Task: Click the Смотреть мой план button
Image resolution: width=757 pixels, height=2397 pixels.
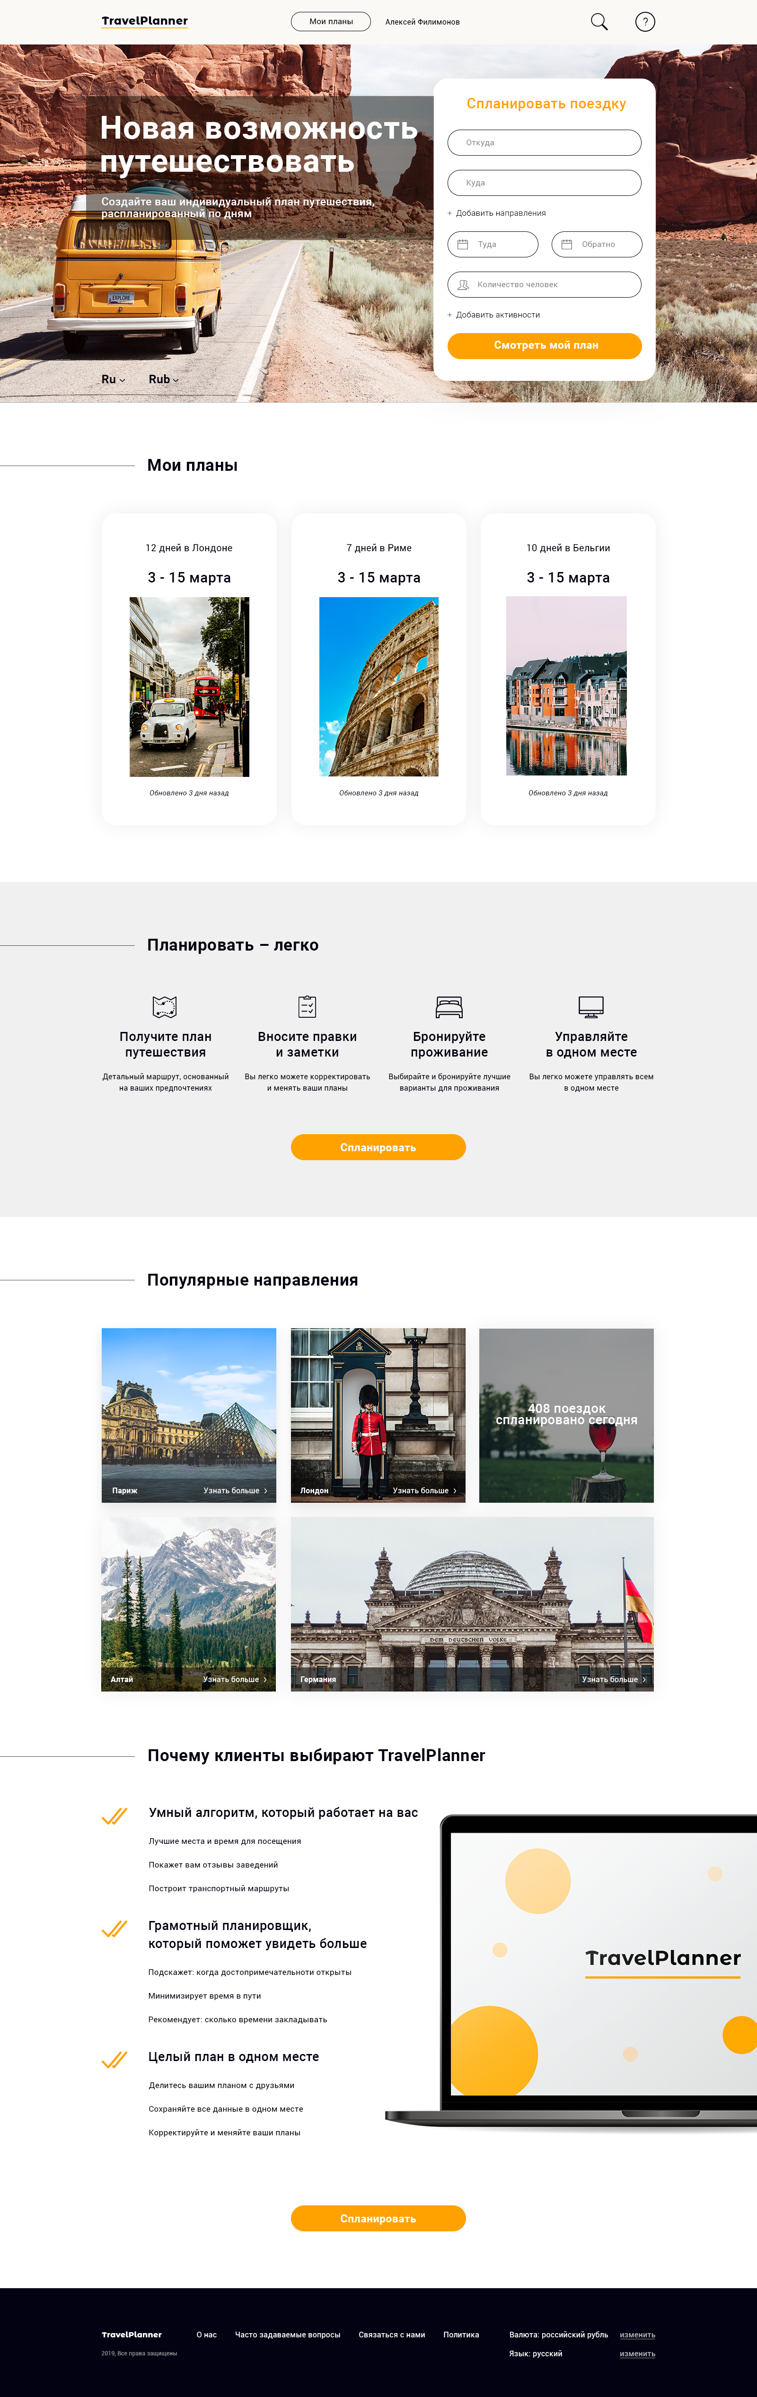Action: point(545,345)
